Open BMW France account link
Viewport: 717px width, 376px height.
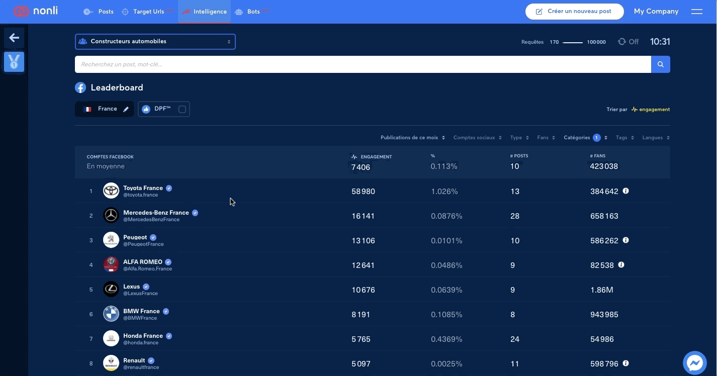pos(141,311)
